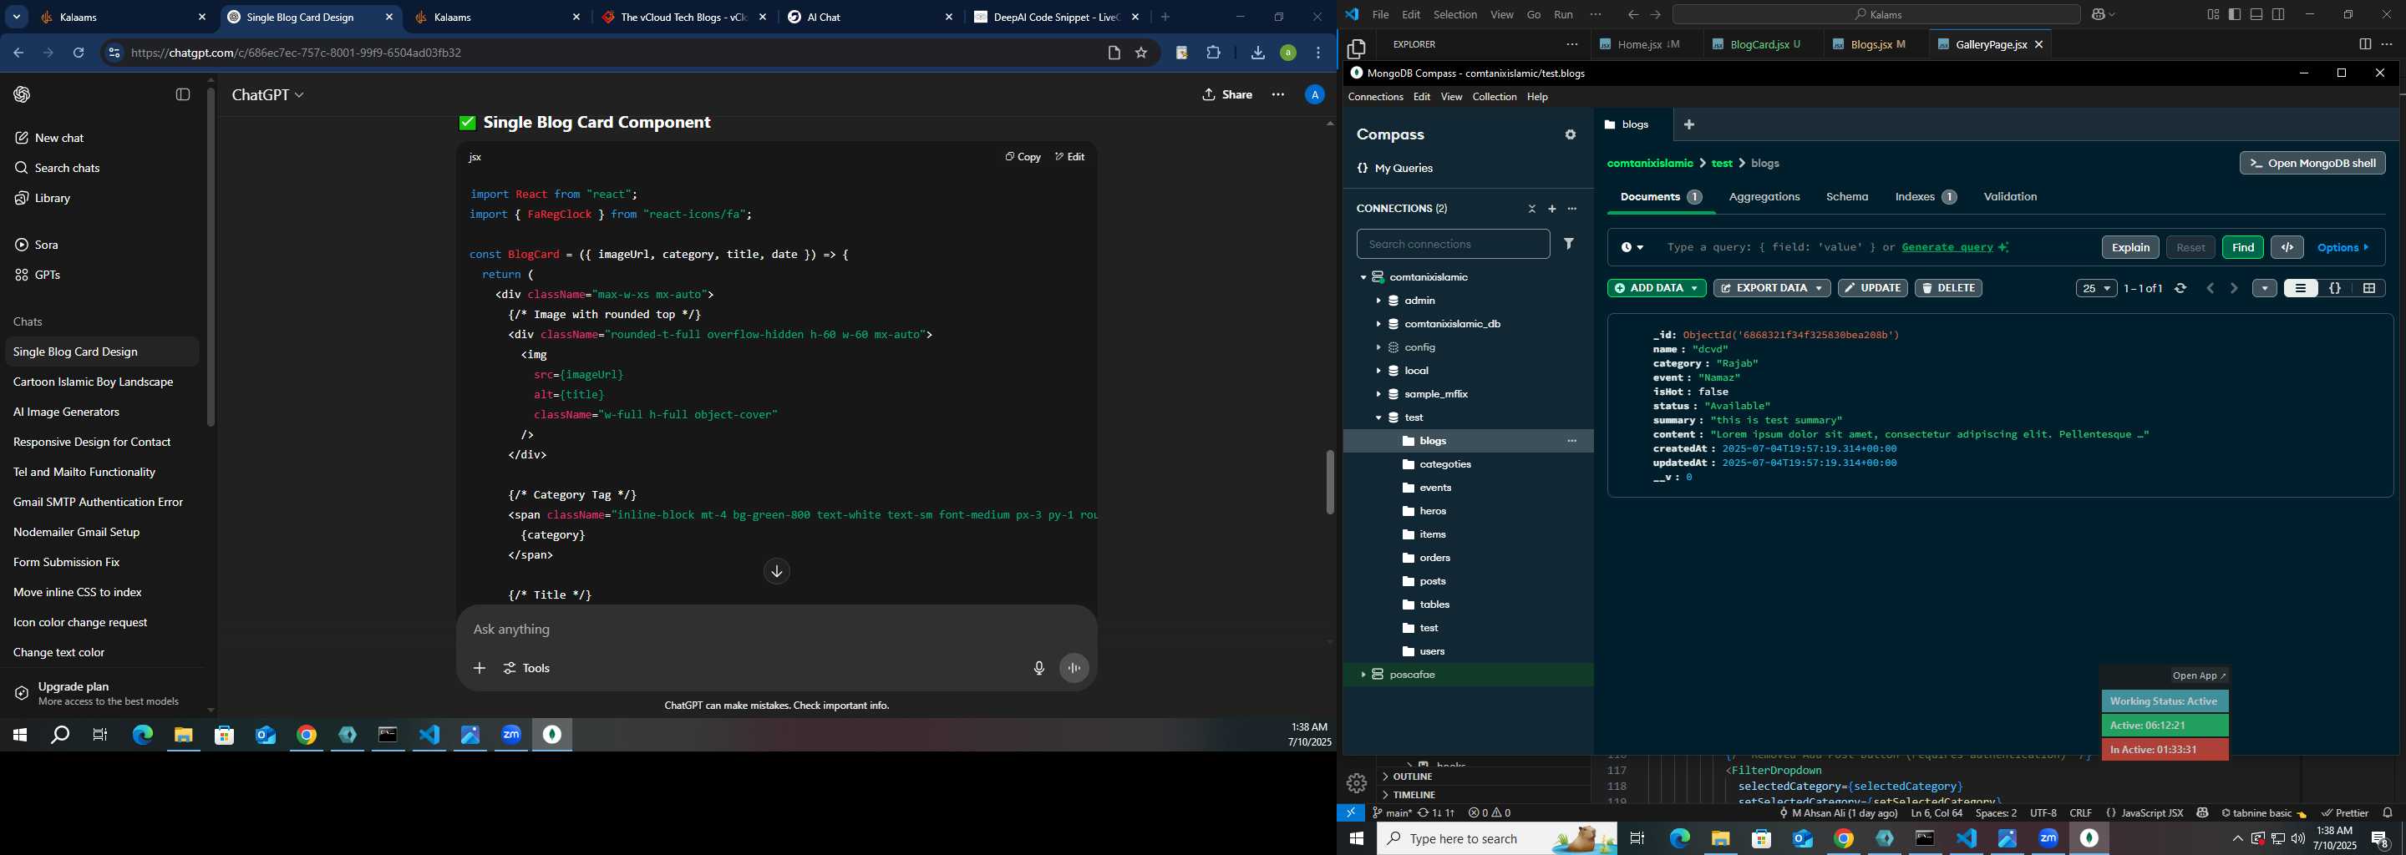
Task: Open ADD DATA dropdown
Action: point(1656,288)
